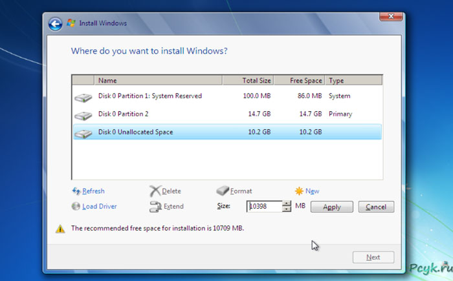Image resolution: width=453 pixels, height=281 pixels.
Task: Click the back arrow button
Action: [56, 24]
